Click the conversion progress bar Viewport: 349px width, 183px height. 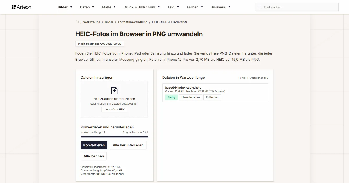pos(114,137)
